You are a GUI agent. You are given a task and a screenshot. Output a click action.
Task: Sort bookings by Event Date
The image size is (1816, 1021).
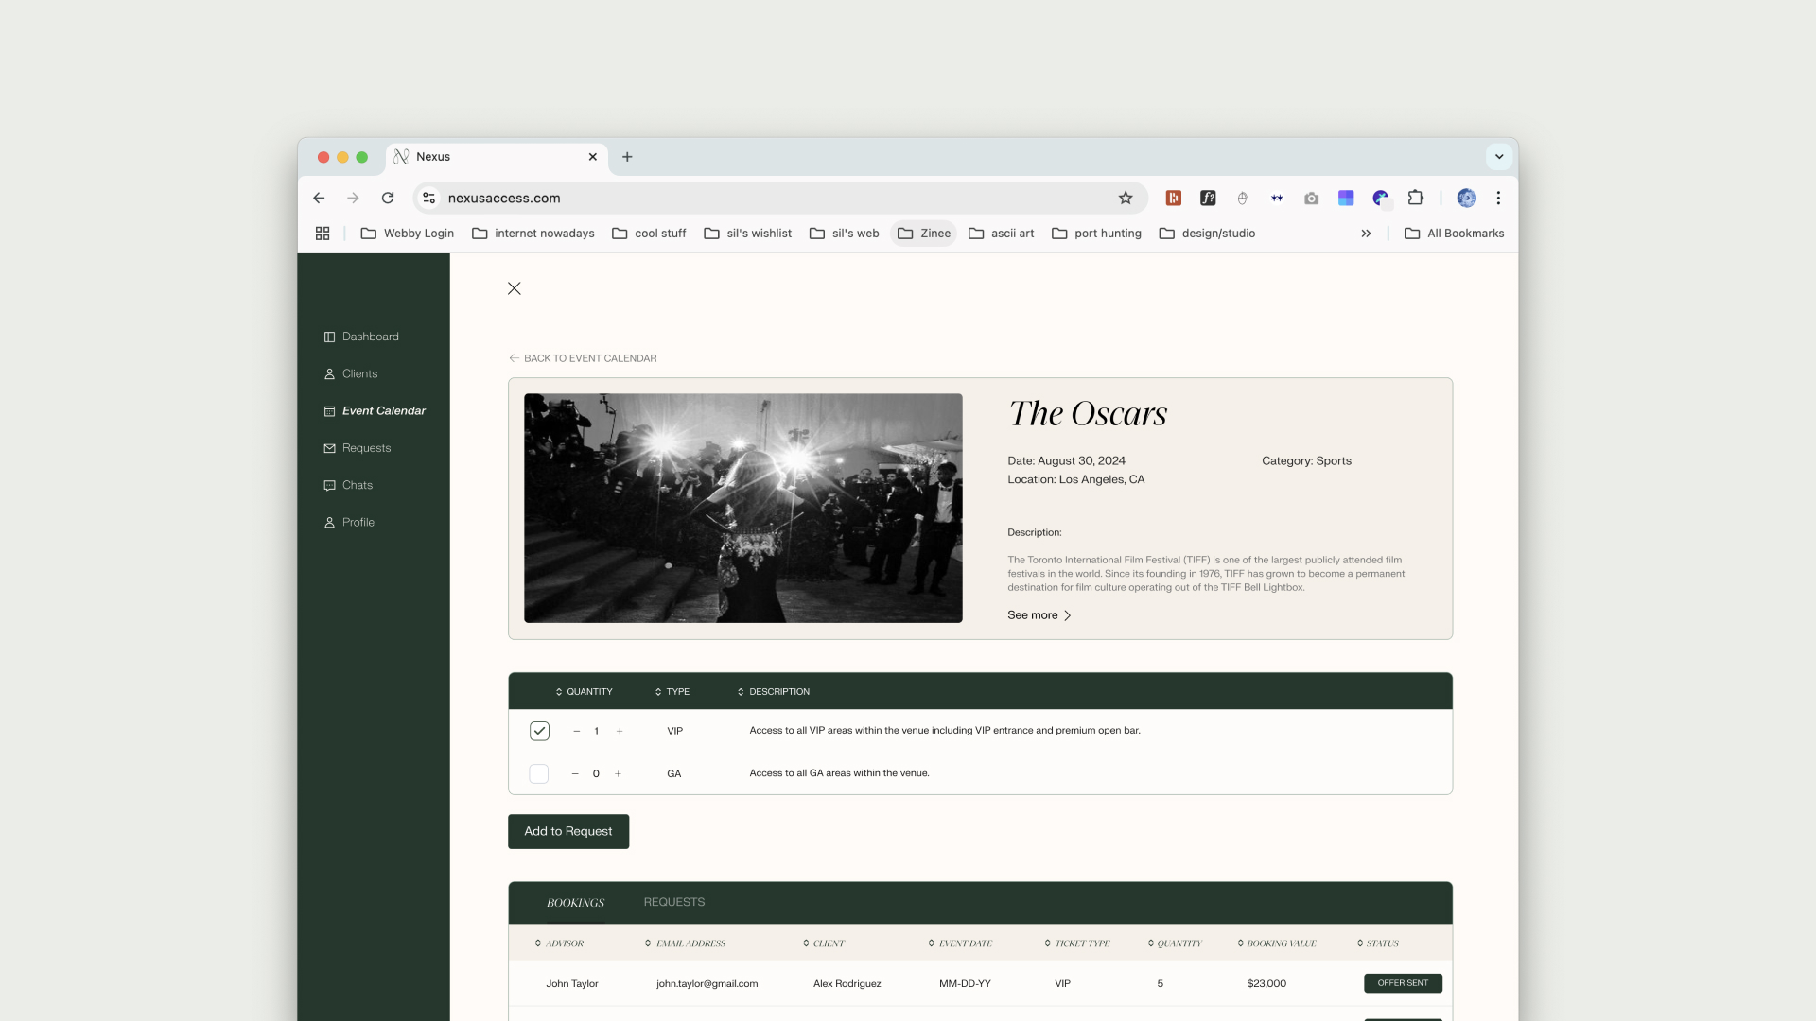point(960,943)
